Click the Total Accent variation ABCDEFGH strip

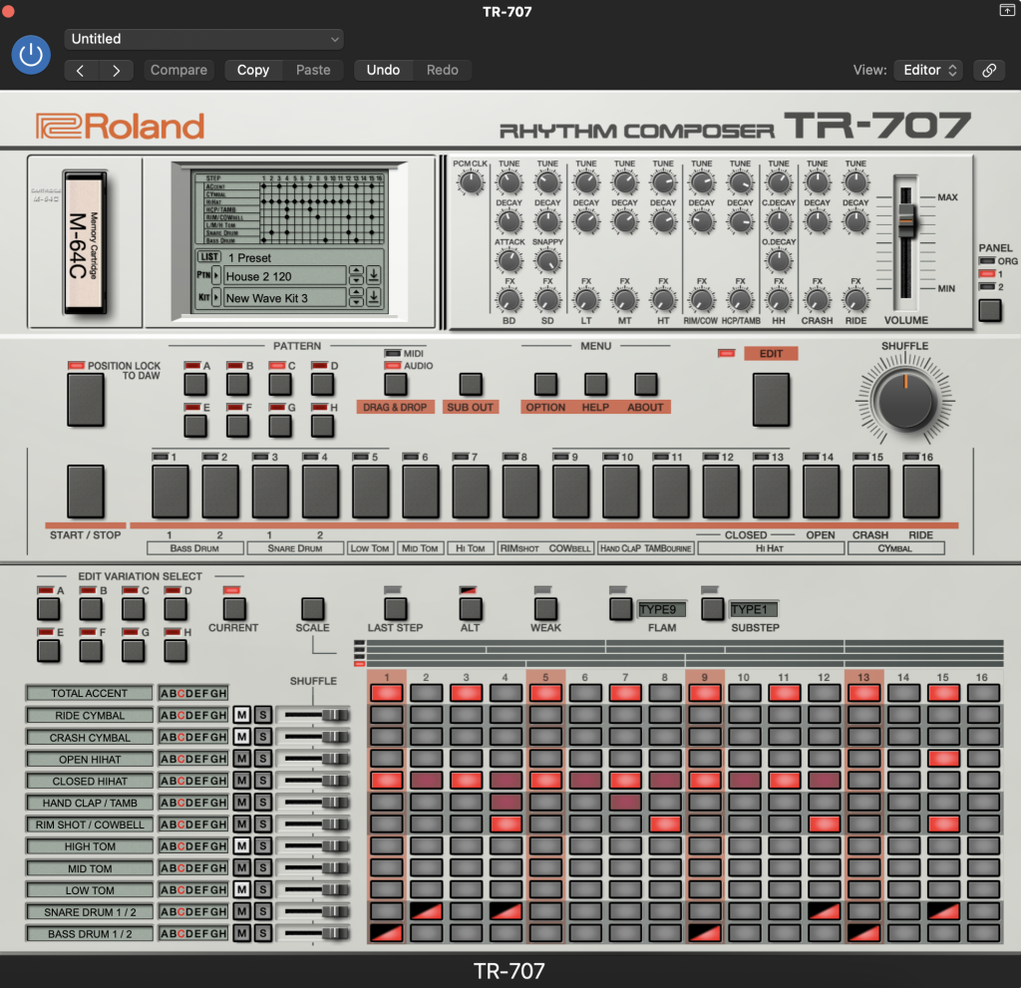pyautogui.click(x=193, y=693)
